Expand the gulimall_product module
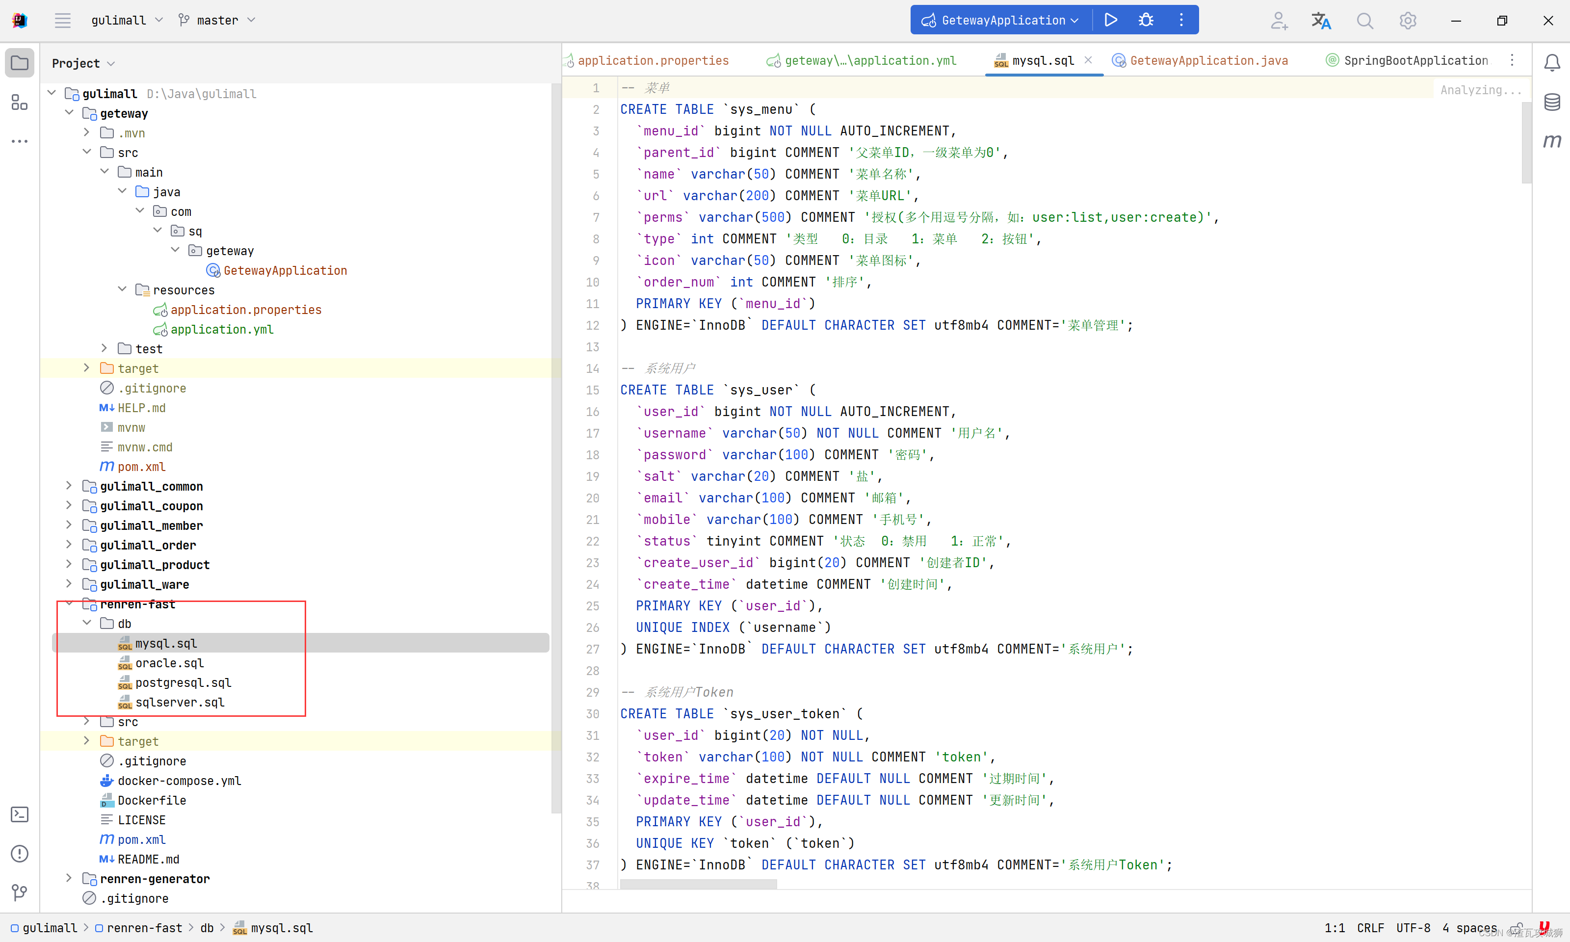The width and height of the screenshot is (1570, 942). tap(69, 564)
